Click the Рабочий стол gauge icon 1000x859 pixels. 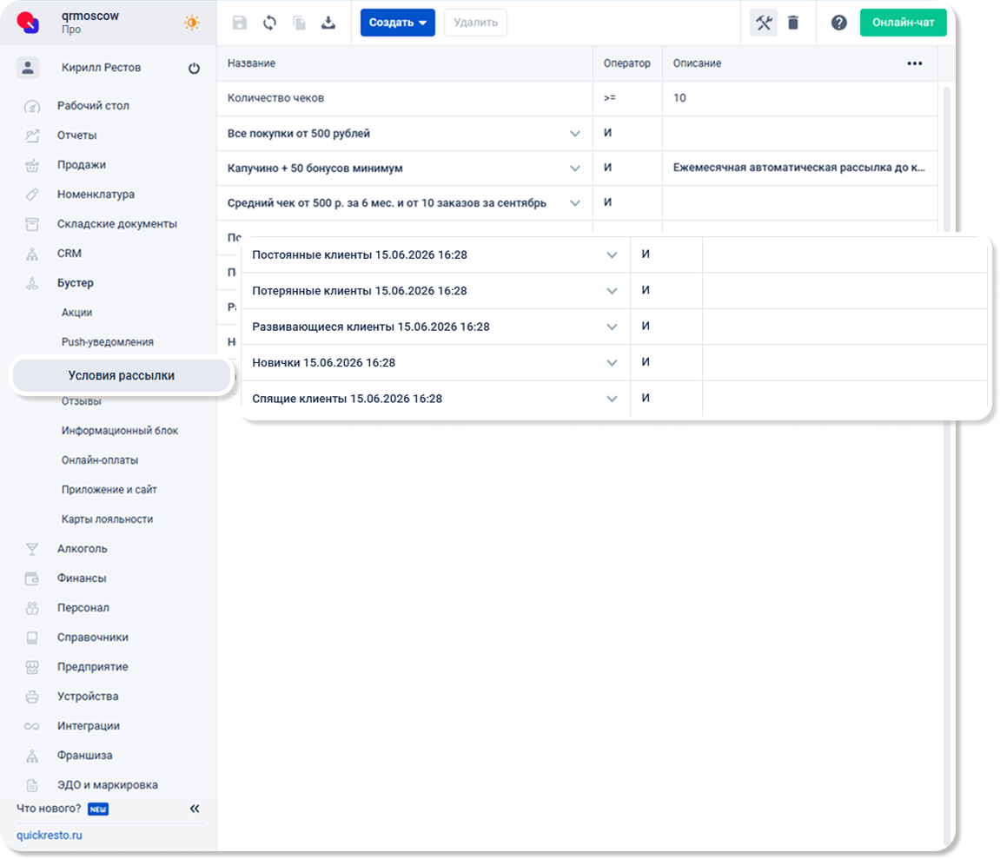tap(32, 106)
